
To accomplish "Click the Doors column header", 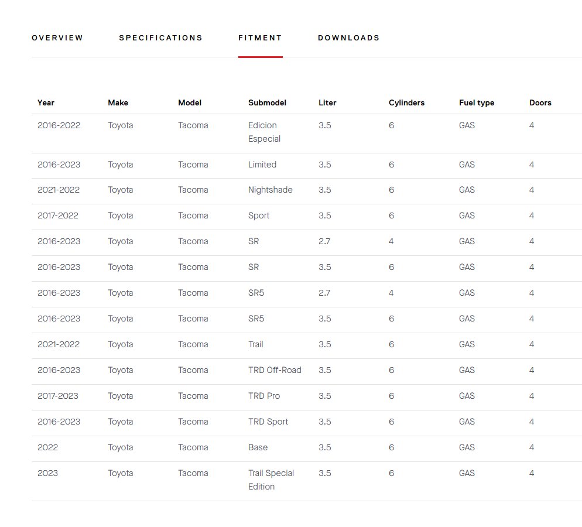I will [x=540, y=103].
